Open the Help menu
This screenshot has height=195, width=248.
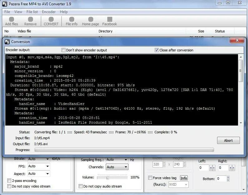(x=64, y=12)
